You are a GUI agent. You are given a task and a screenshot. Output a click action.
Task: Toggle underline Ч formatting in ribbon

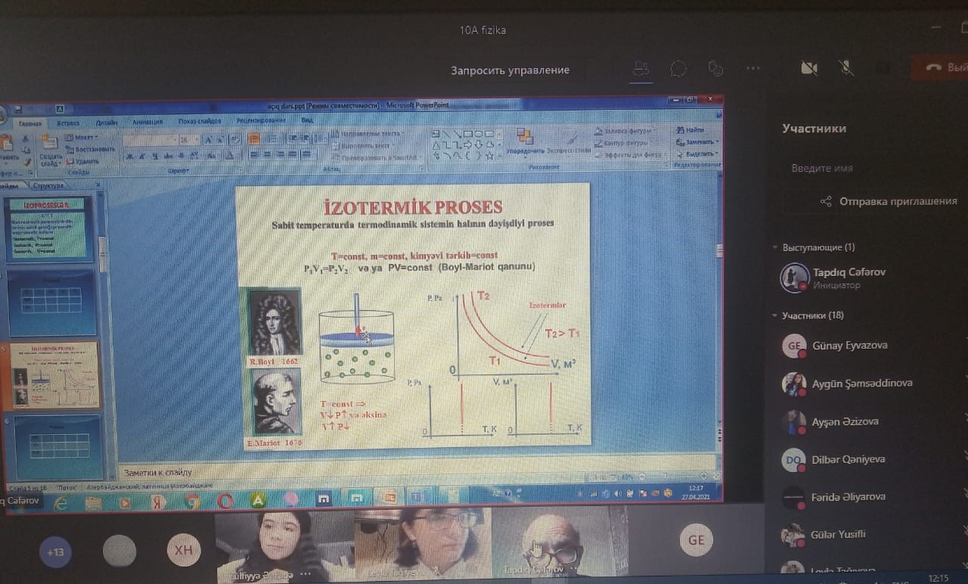(156, 156)
